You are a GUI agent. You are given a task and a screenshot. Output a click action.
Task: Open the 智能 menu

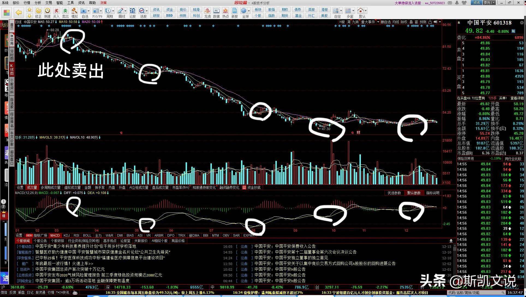click(60, 3)
